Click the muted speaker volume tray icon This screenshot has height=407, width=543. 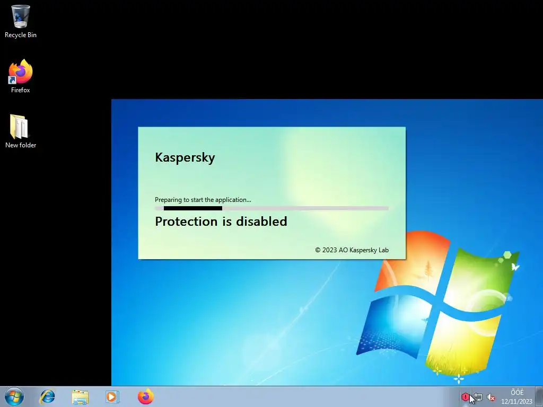click(491, 397)
